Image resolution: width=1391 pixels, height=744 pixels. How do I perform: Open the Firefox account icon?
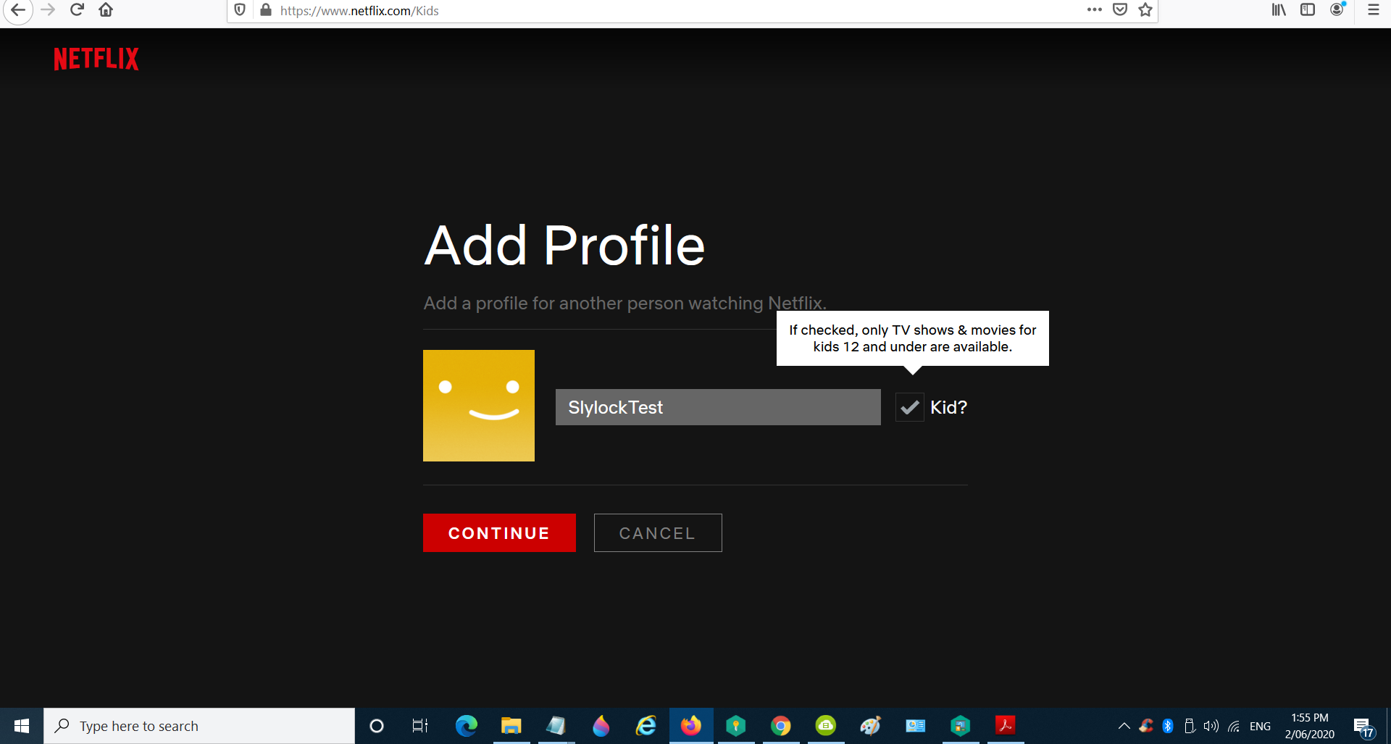tap(1337, 10)
